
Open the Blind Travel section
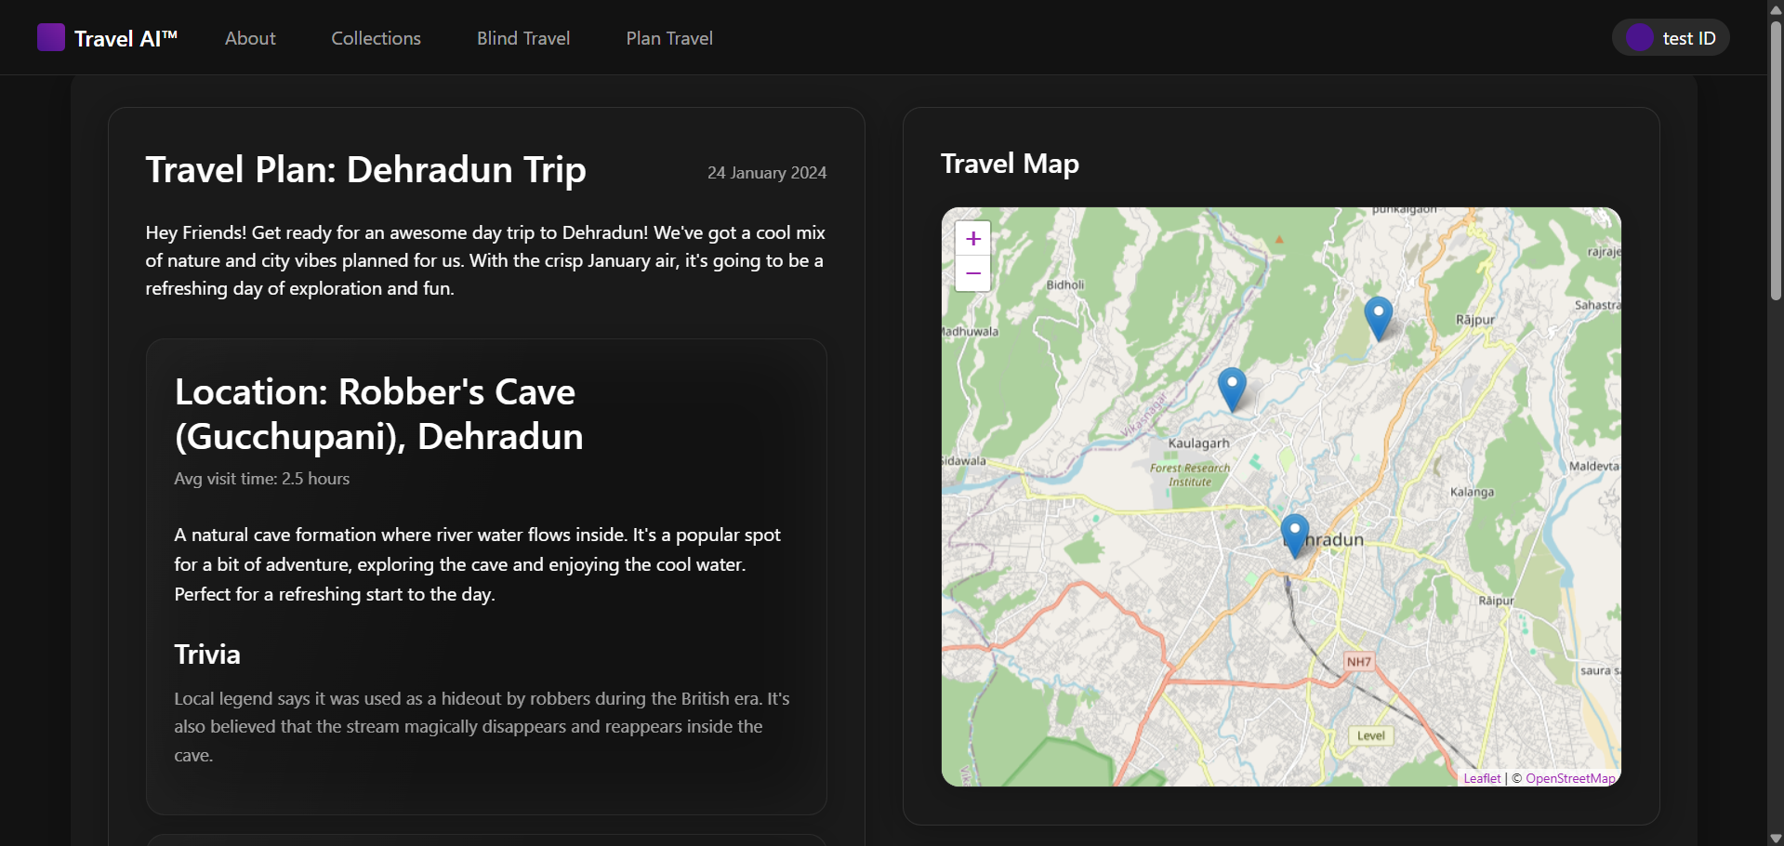523,38
